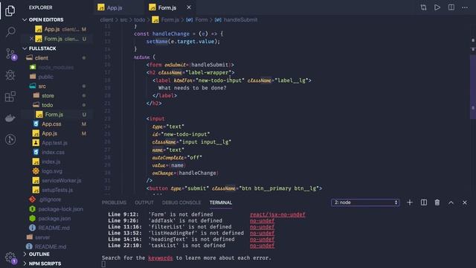Open the no-undef link for 'addTask'

pyautogui.click(x=262, y=220)
